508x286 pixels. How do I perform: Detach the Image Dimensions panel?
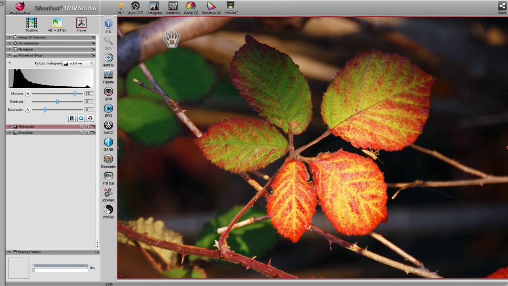coord(93,37)
